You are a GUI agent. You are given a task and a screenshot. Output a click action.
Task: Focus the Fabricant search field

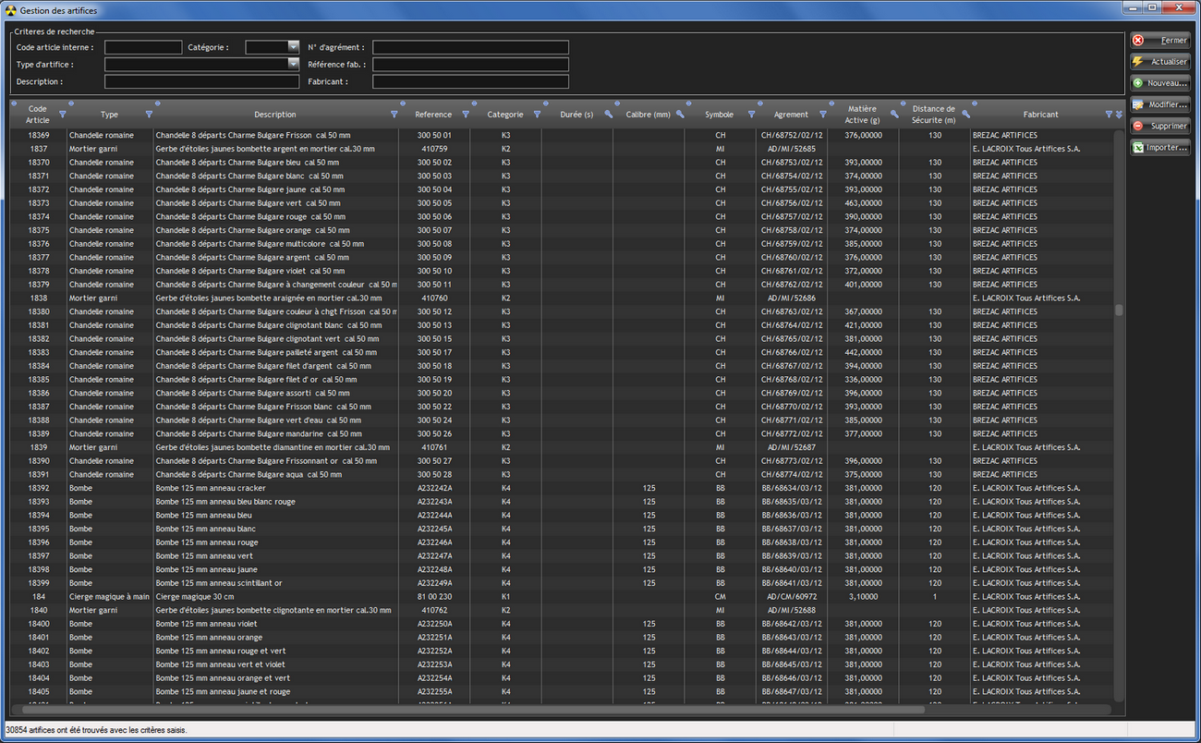[470, 82]
